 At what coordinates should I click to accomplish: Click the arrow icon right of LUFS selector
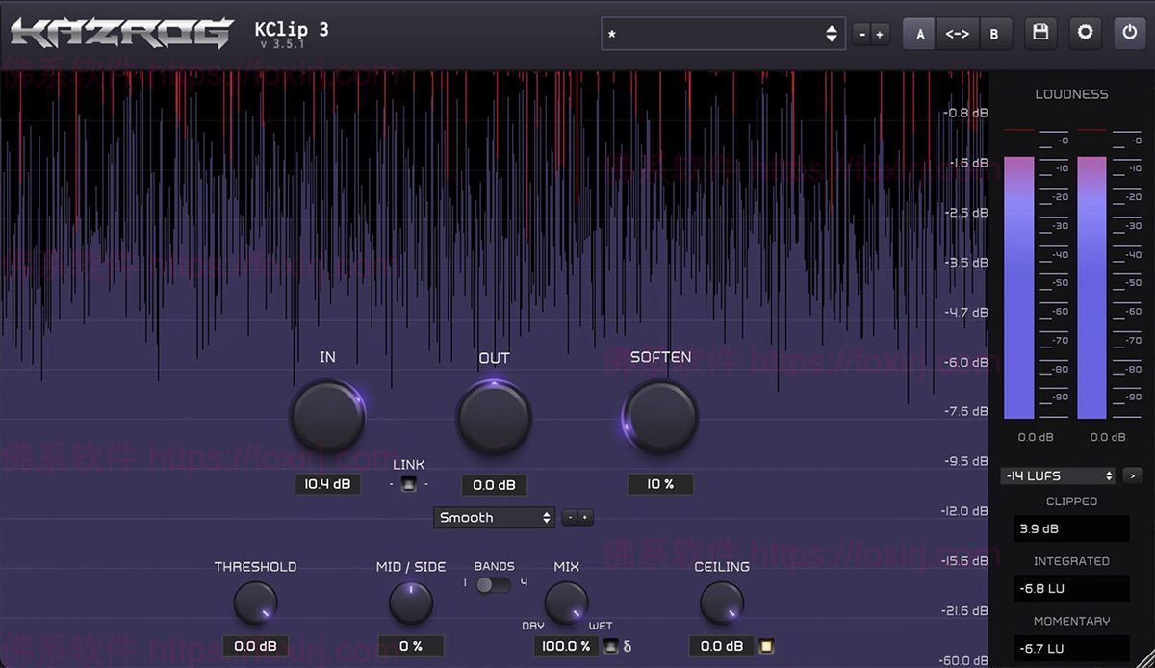[1132, 475]
